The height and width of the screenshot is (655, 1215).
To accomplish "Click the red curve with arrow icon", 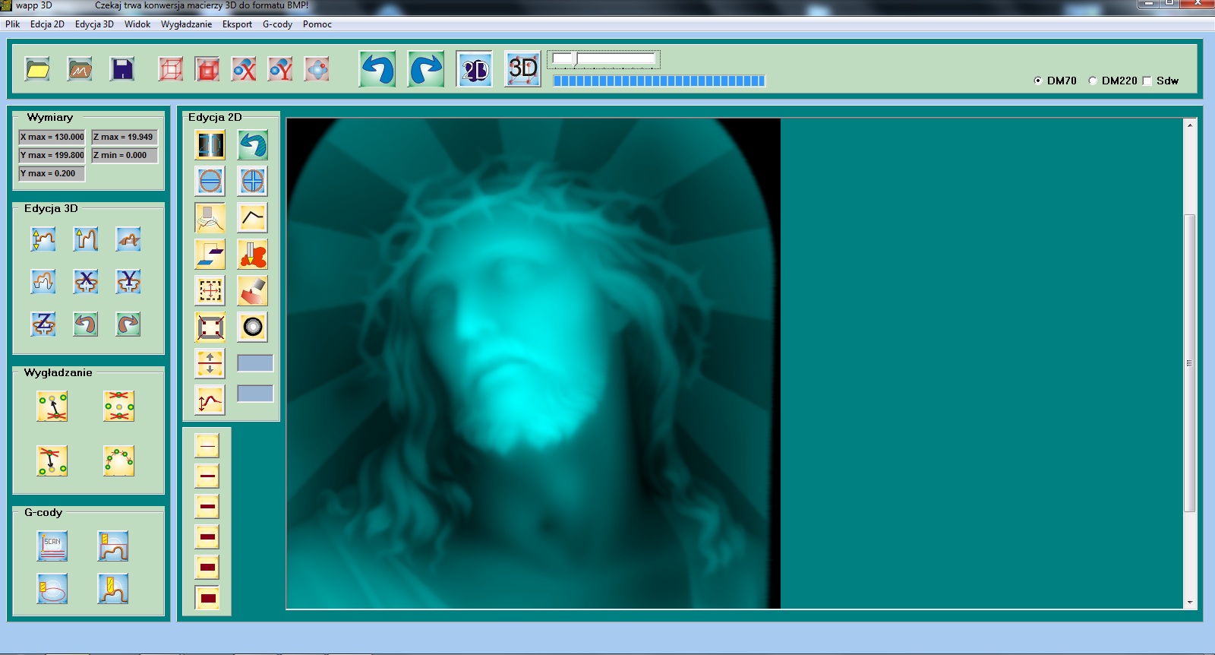I will point(210,400).
